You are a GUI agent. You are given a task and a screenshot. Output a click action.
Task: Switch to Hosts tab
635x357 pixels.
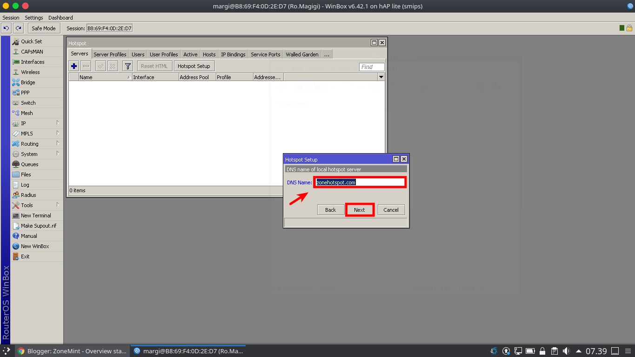pos(209,54)
